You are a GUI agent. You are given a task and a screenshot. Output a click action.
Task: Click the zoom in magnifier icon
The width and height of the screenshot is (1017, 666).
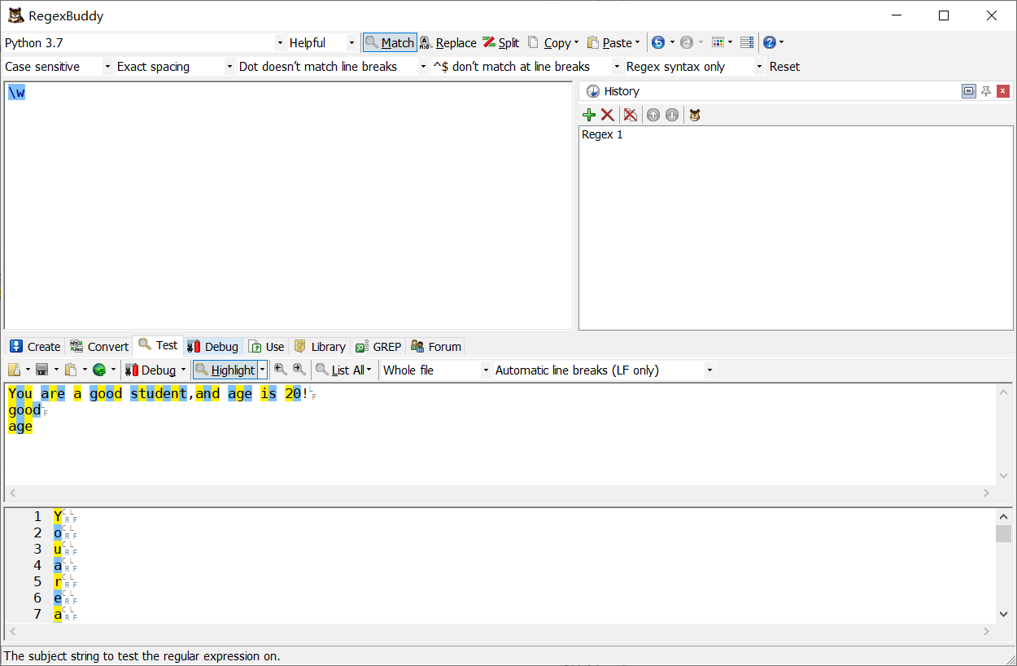pos(299,370)
